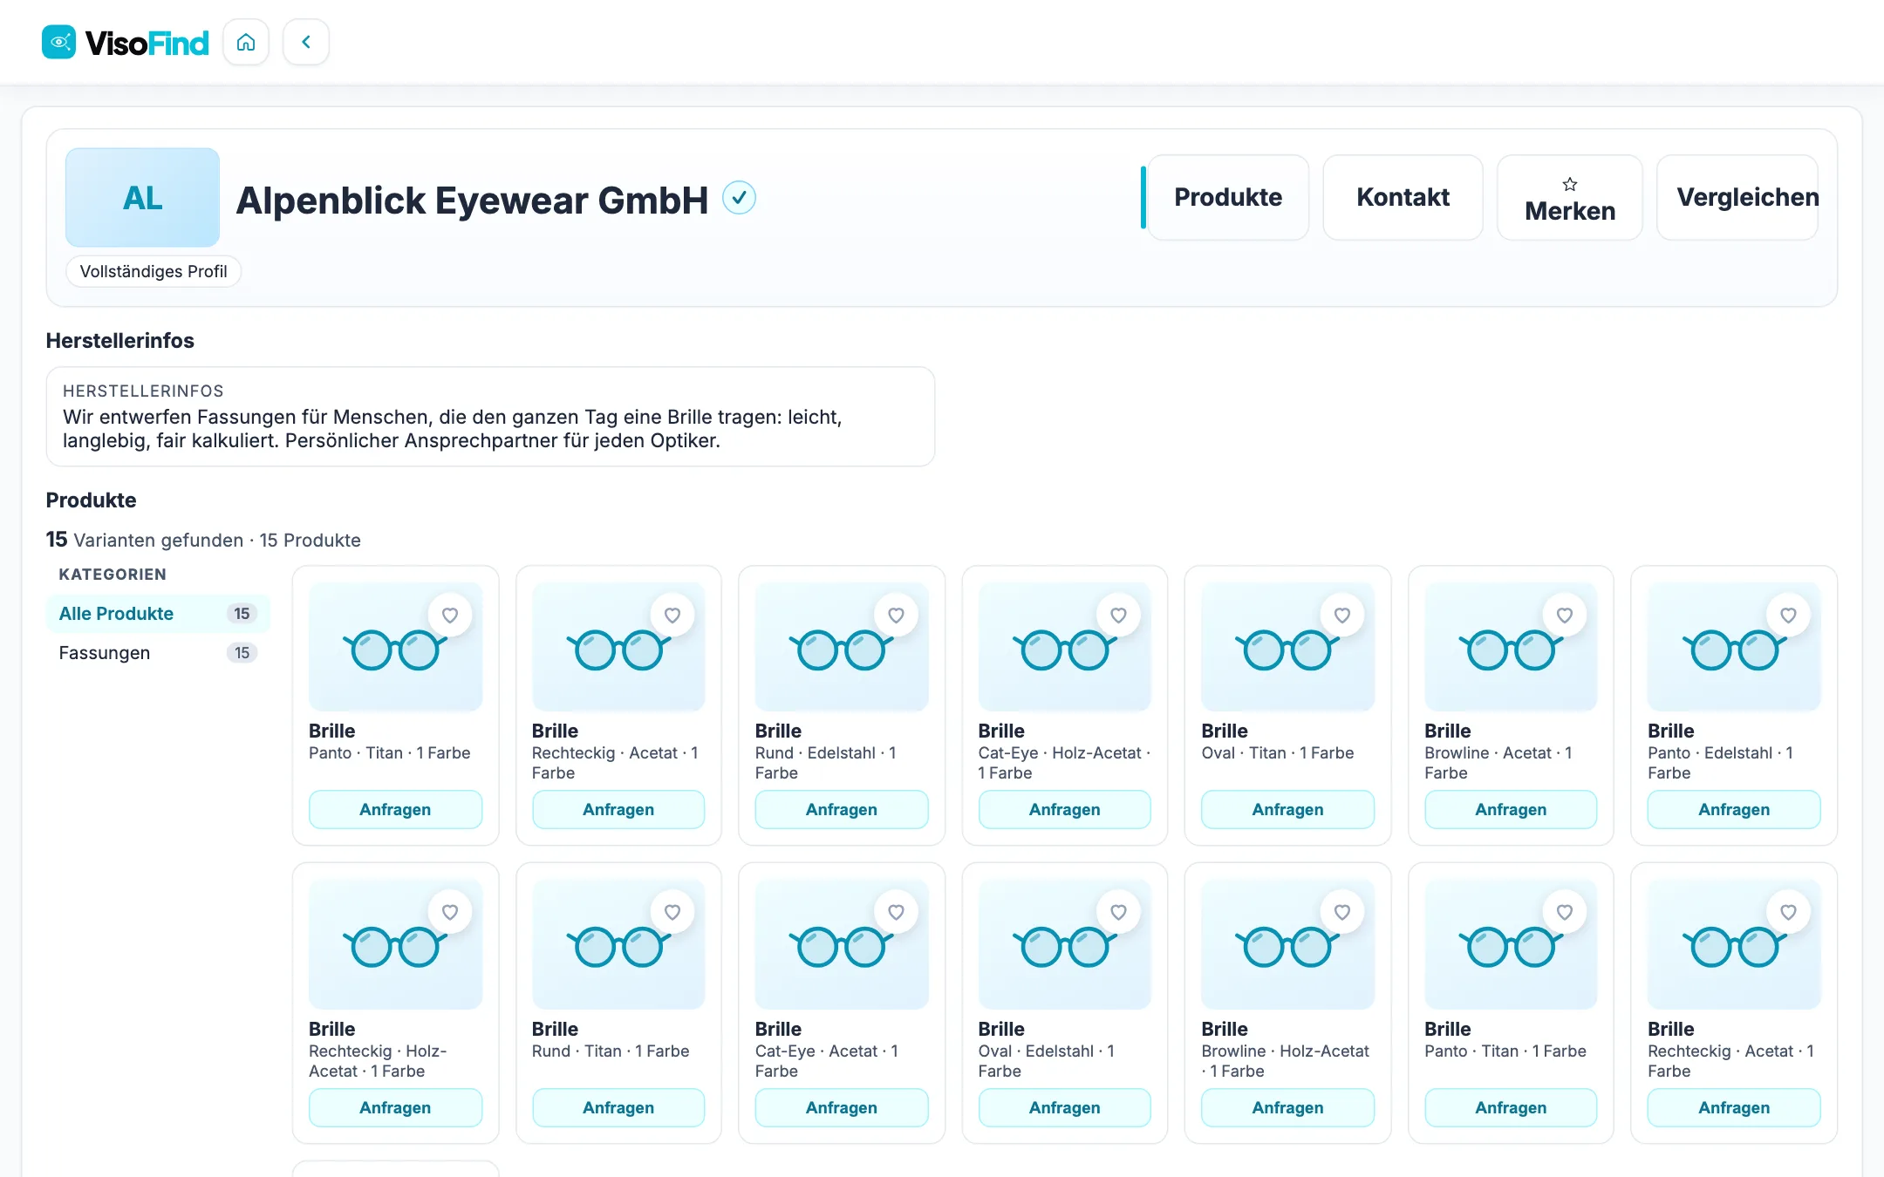Viewport: 1884px width, 1177px height.
Task: Click Anfragen for Cat-Eye Holz-Acetat glasses
Action: click(x=1064, y=809)
